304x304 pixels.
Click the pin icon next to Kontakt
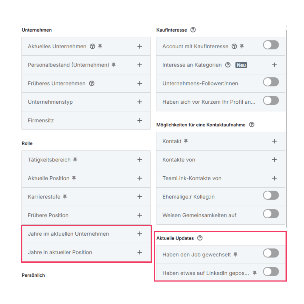[x=185, y=141]
